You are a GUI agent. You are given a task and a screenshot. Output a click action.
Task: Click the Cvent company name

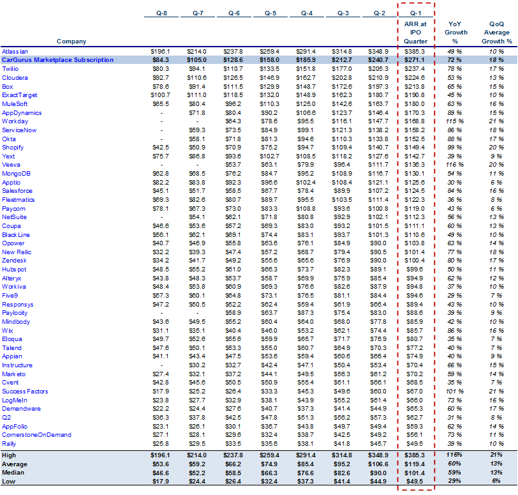(10, 383)
